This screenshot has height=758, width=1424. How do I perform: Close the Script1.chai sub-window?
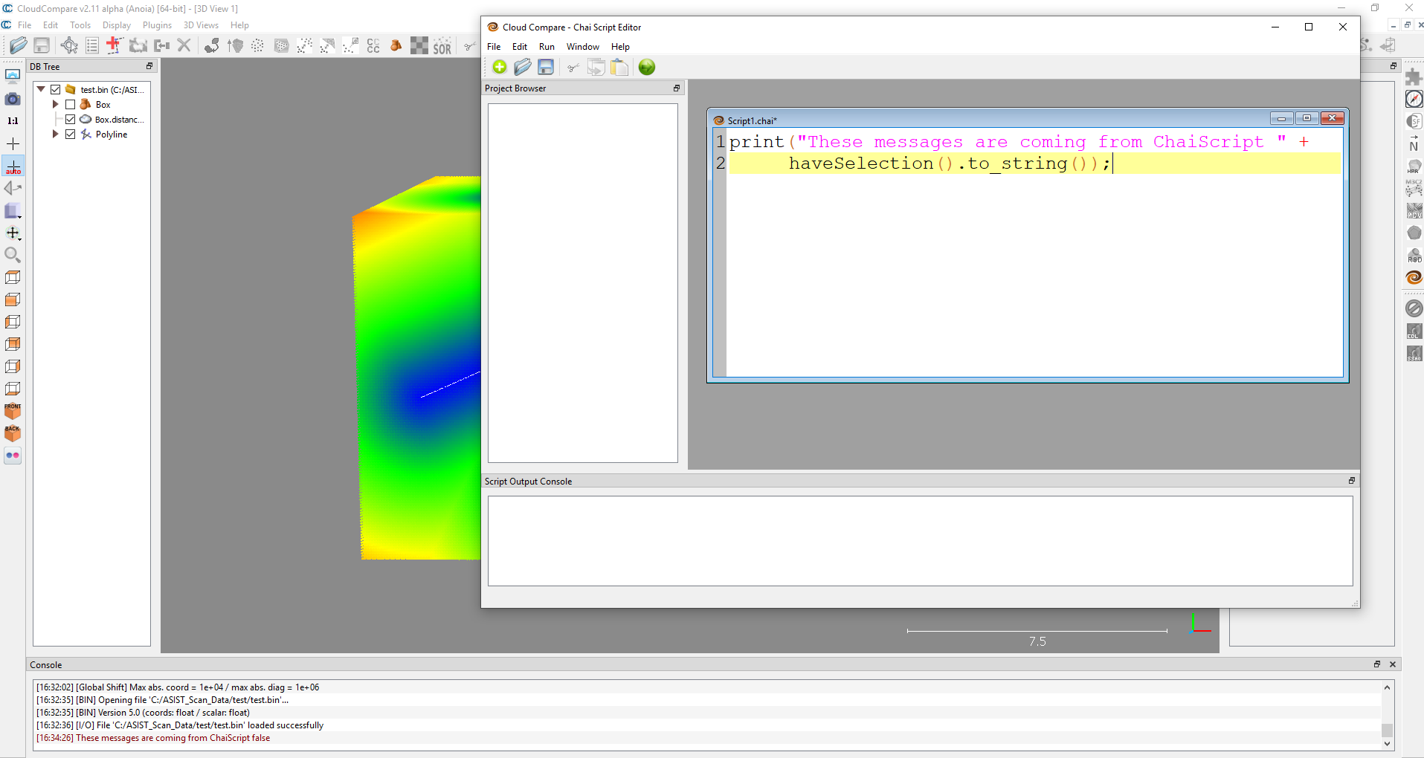point(1333,118)
